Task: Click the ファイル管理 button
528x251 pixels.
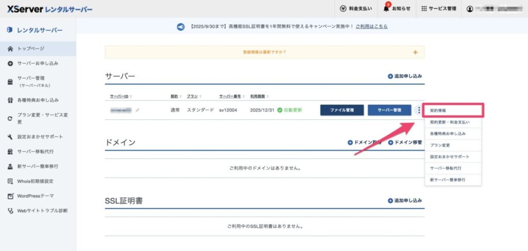Action: tap(342, 110)
